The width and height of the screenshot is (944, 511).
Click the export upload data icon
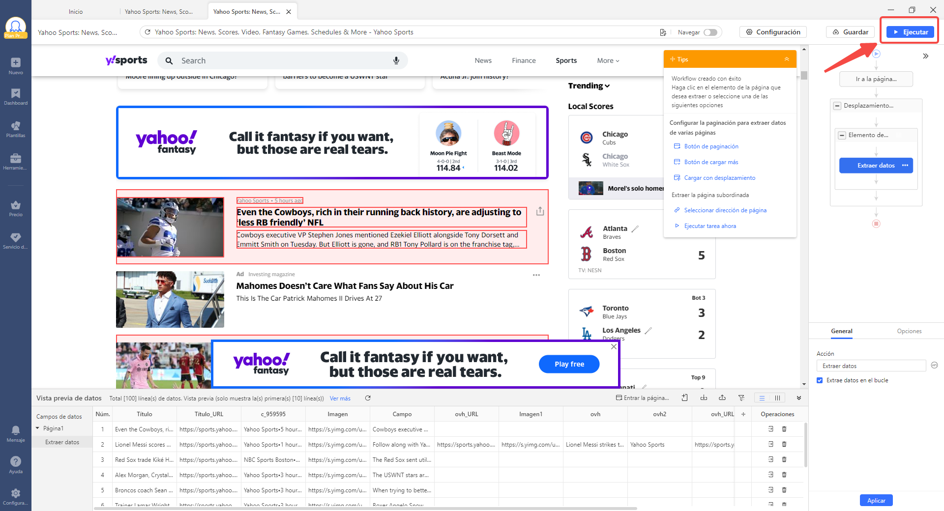pyautogui.click(x=722, y=397)
